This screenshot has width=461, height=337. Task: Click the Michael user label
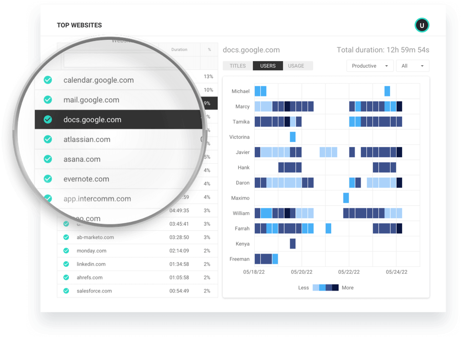point(241,91)
